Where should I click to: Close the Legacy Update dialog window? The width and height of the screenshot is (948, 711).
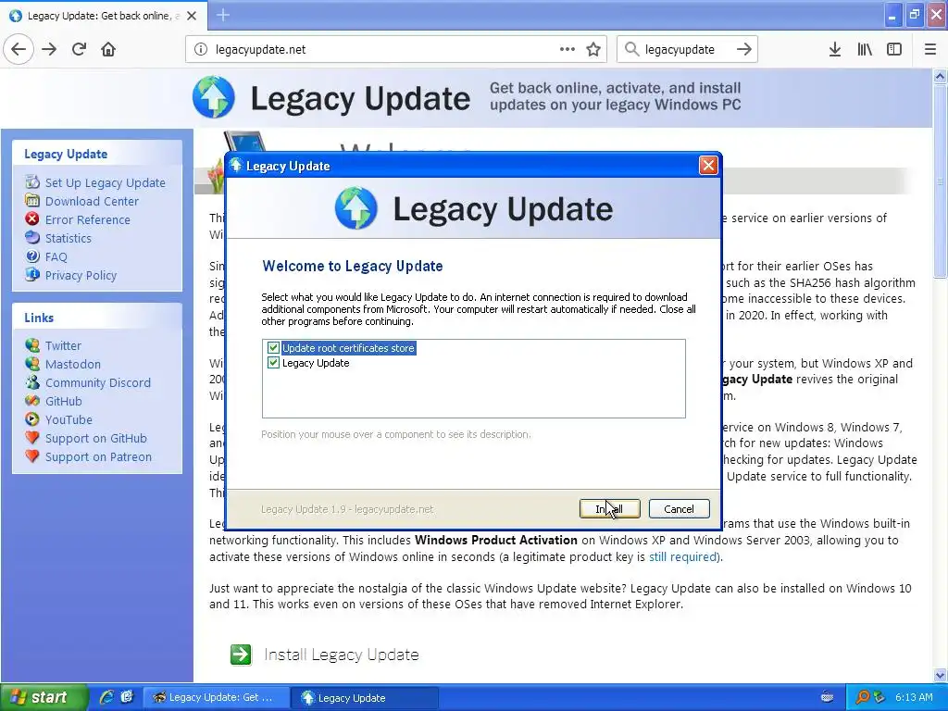708,166
